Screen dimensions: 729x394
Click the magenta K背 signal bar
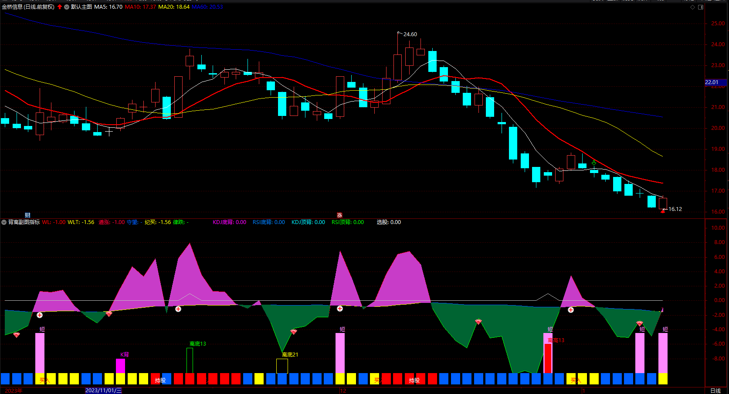(120, 366)
